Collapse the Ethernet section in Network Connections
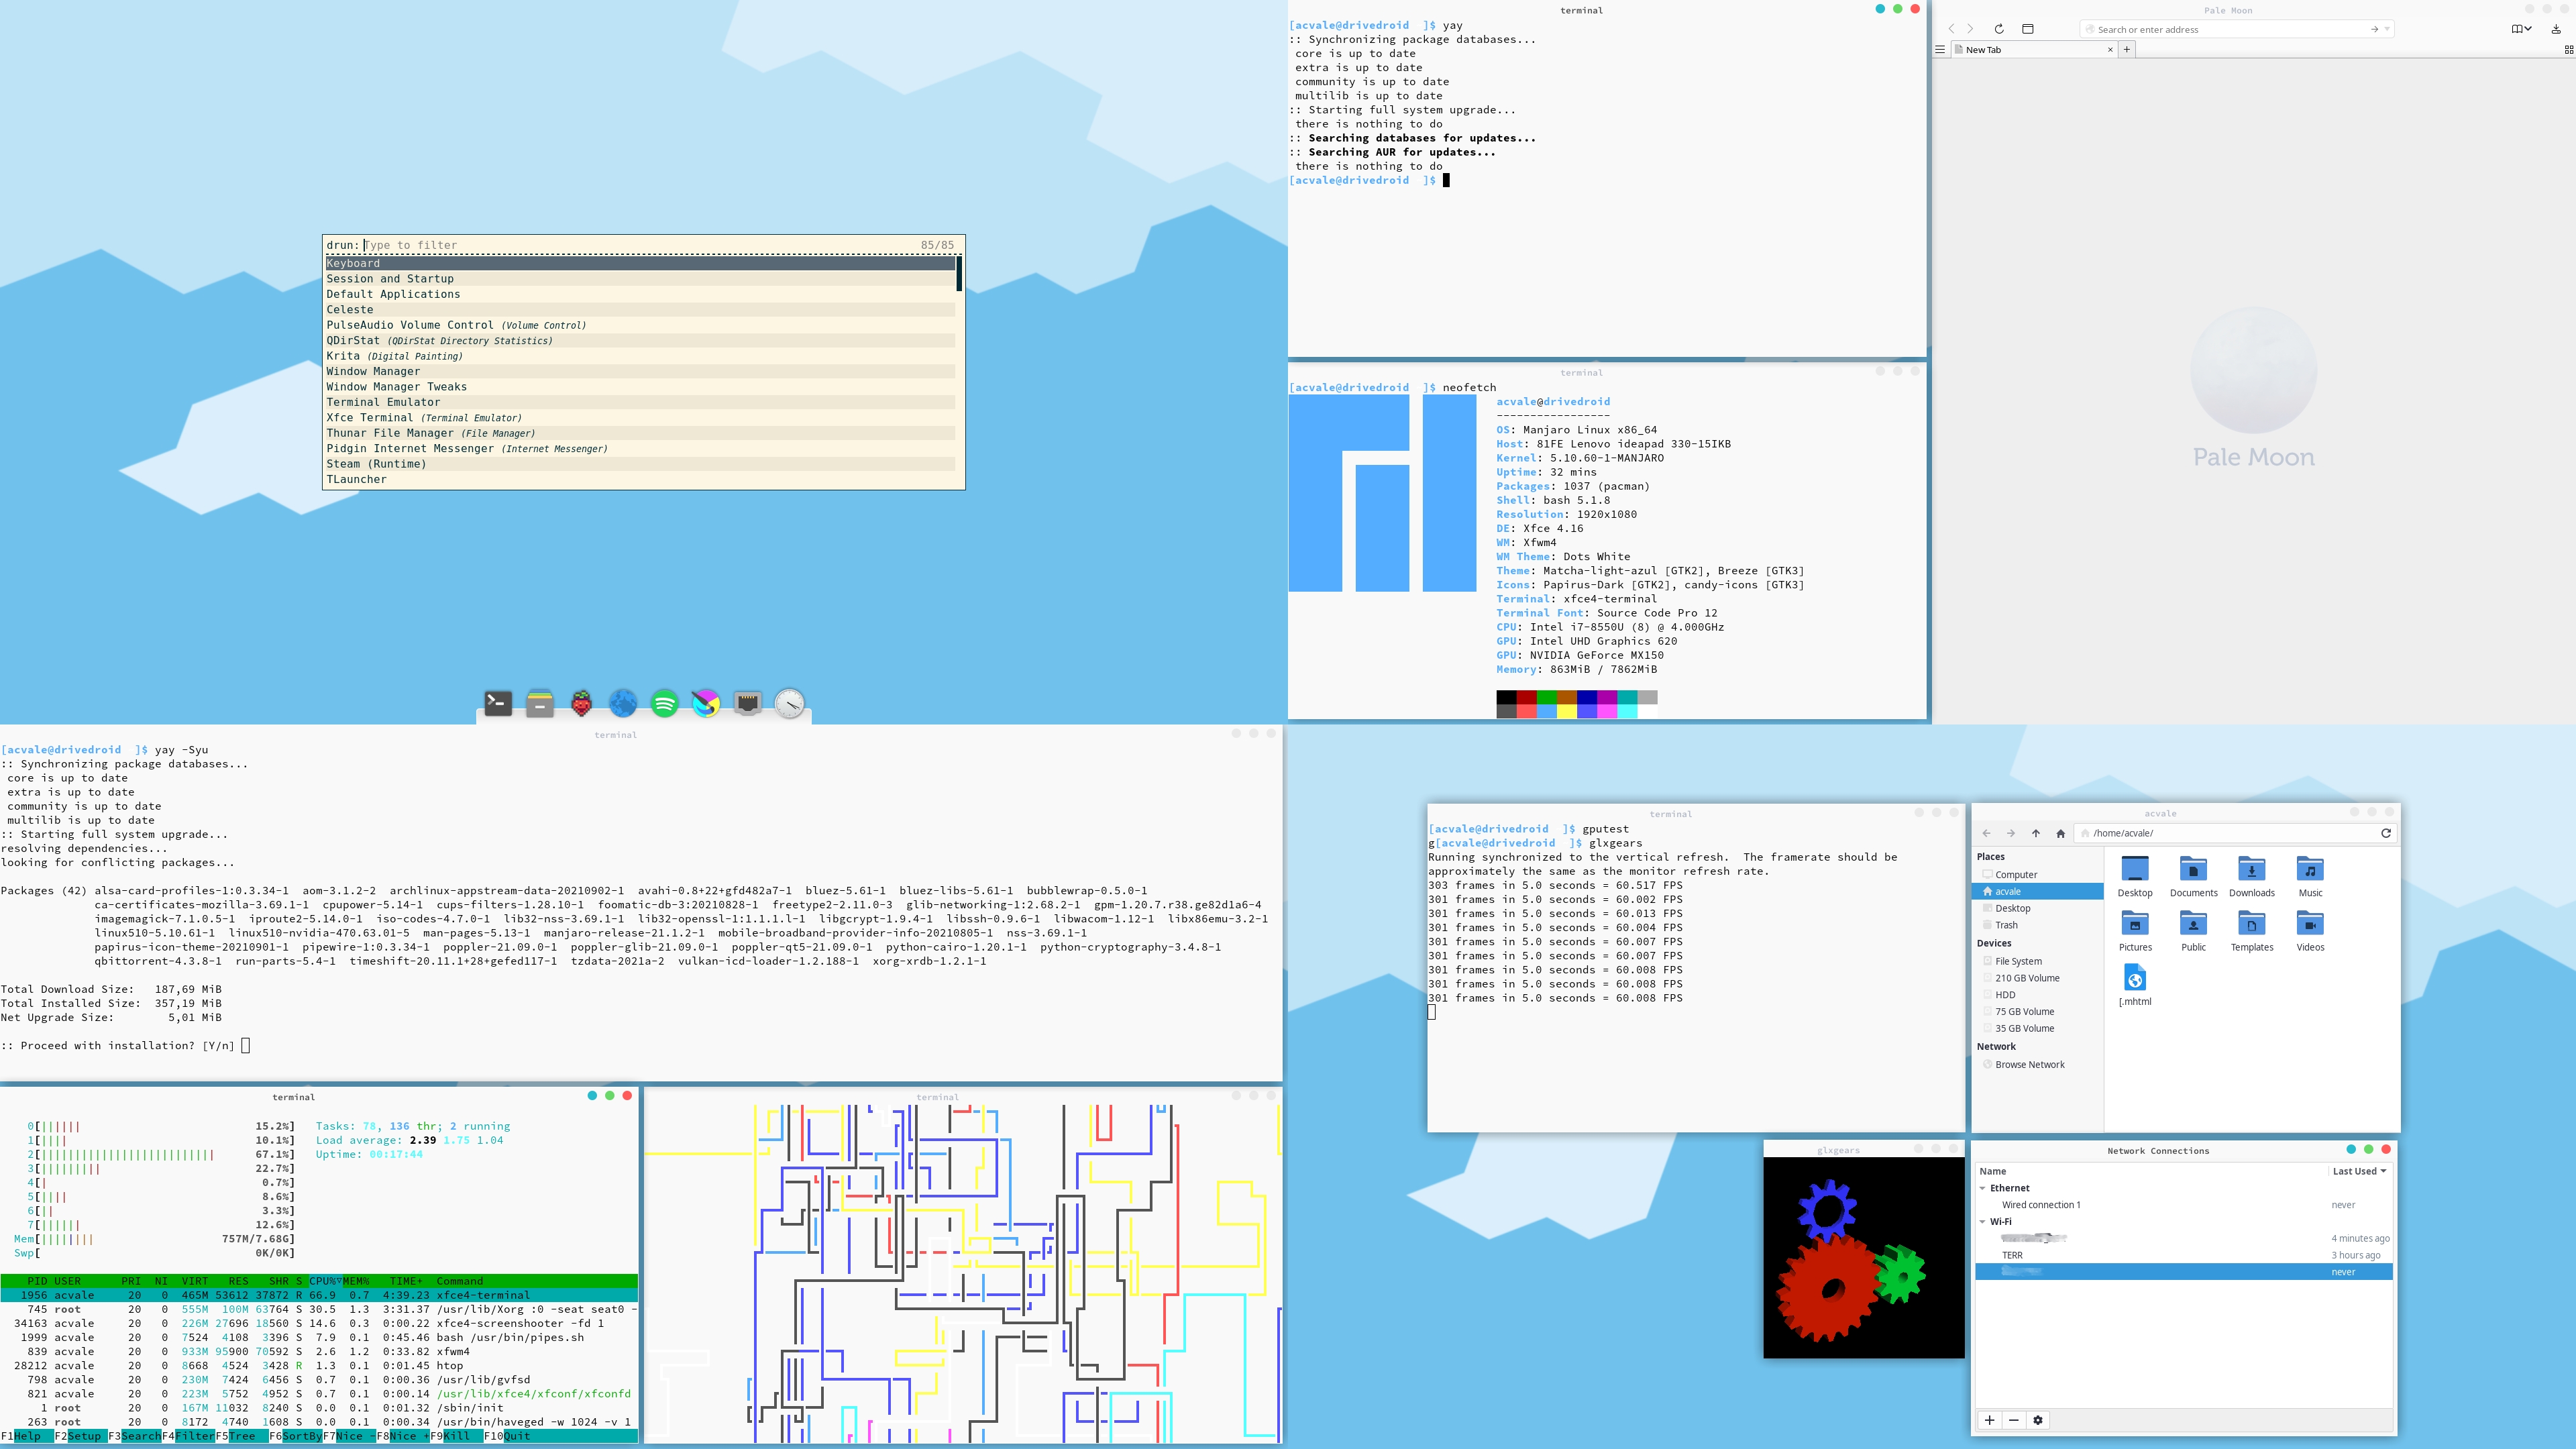 pos(1982,1188)
